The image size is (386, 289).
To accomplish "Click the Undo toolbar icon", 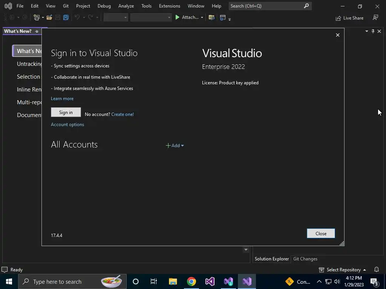I will coord(77,17).
